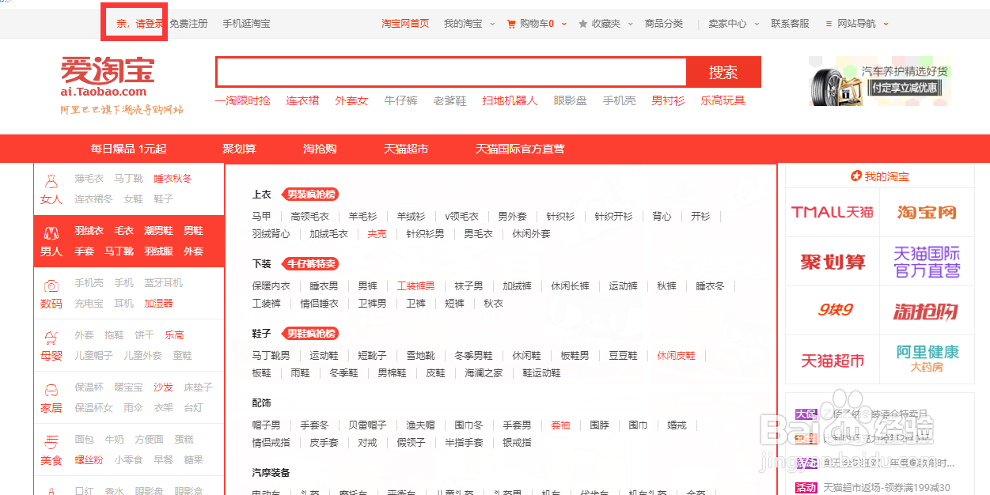Open the car care tire ad banner
Screen dimensions: 990x495
tap(878, 81)
